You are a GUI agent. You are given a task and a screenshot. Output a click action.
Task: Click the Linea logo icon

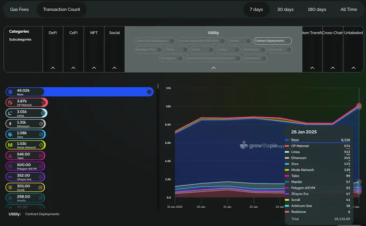coord(10,113)
